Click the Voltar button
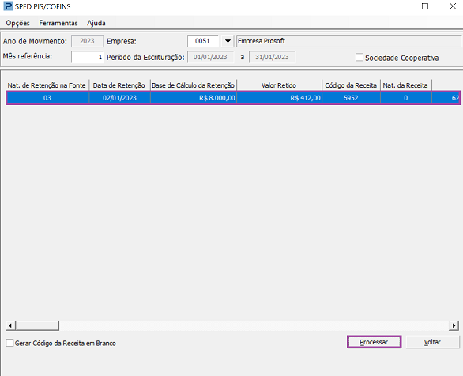This screenshot has width=463, height=376. pos(432,342)
